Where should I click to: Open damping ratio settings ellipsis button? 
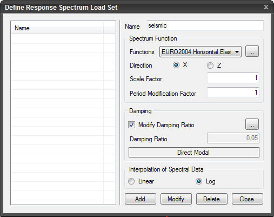[x=252, y=124]
